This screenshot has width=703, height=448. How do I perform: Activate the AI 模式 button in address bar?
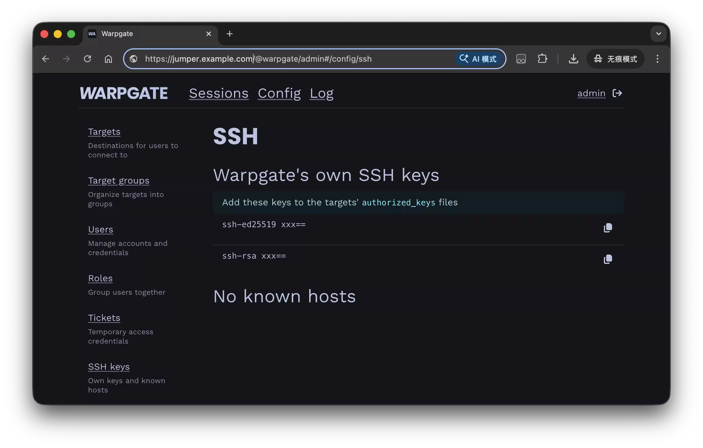[478, 59]
